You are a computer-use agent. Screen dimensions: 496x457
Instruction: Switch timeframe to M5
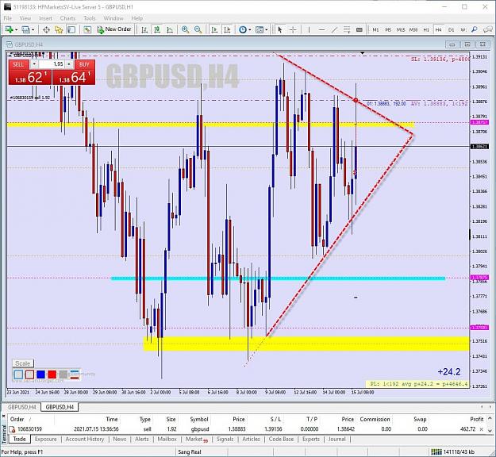(x=388, y=29)
